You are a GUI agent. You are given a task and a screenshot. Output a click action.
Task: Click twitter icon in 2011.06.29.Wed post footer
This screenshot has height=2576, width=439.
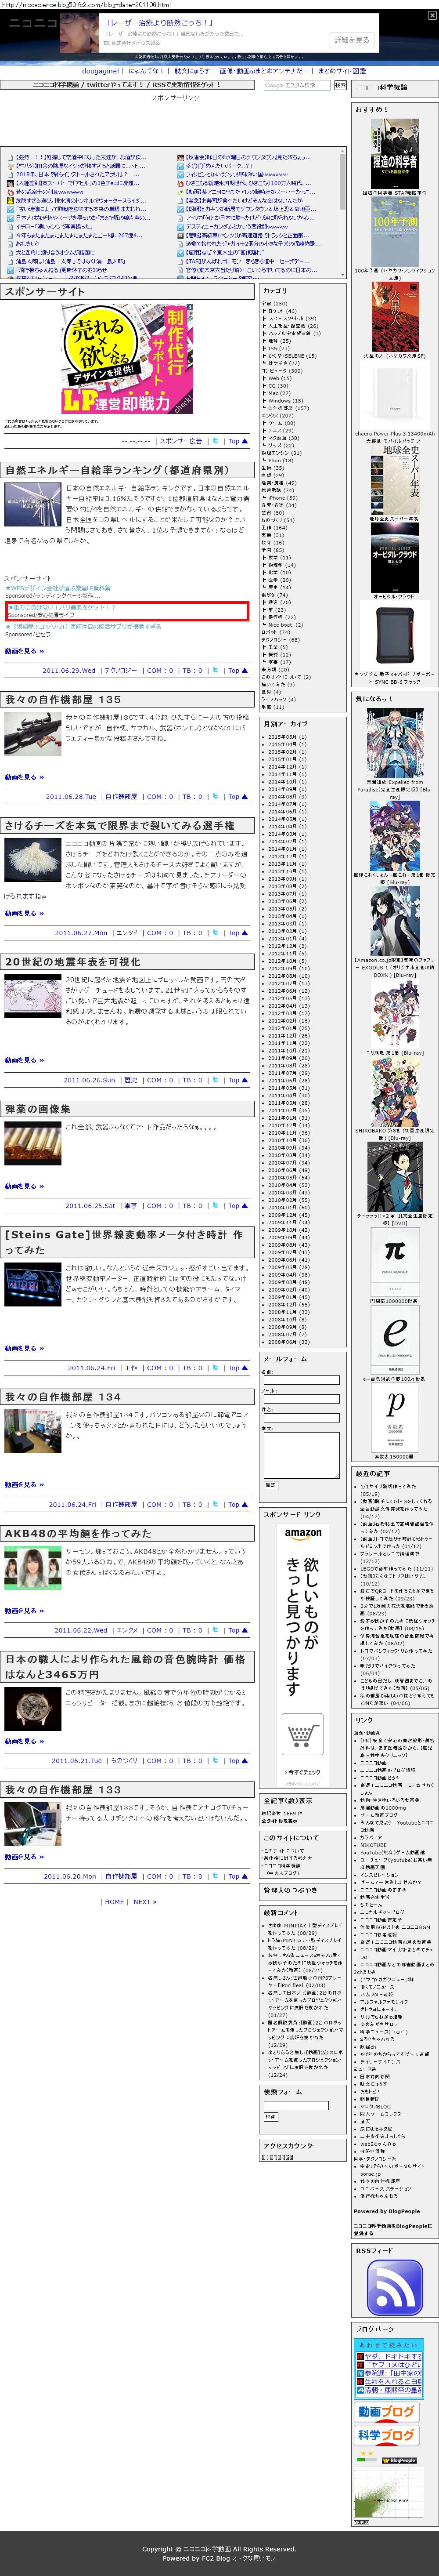pos(215,670)
